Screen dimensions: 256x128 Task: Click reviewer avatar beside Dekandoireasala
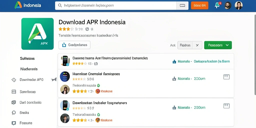65,89
